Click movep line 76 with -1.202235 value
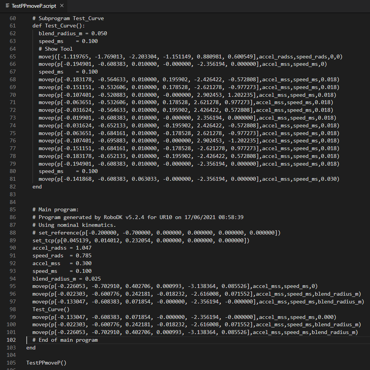Viewport: 370px width, 370px height. point(189,141)
